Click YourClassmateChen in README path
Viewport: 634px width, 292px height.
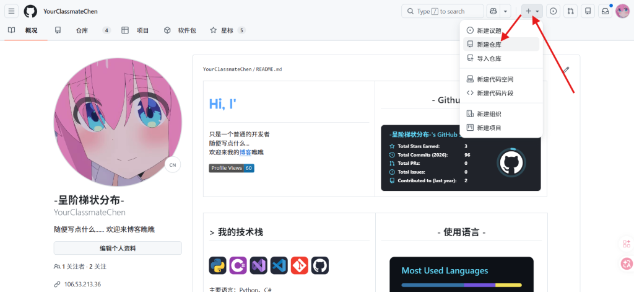(227, 69)
